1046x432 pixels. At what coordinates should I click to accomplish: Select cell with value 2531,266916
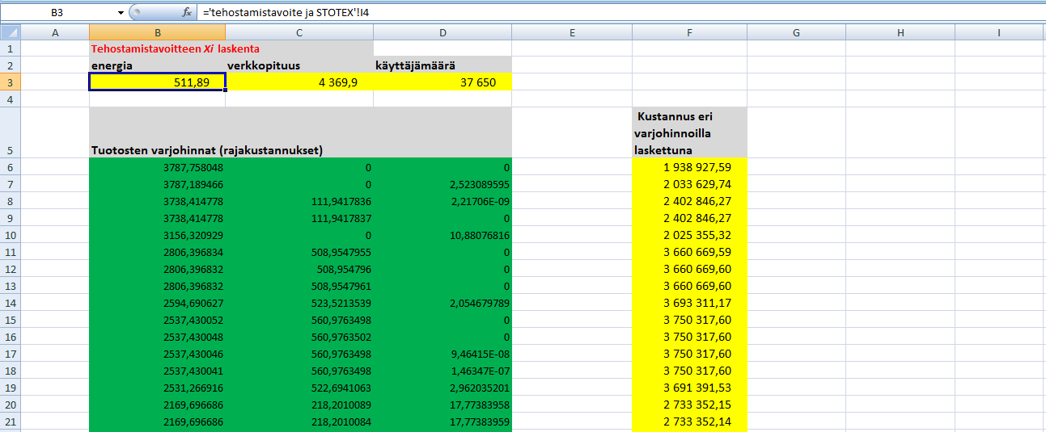coord(157,388)
